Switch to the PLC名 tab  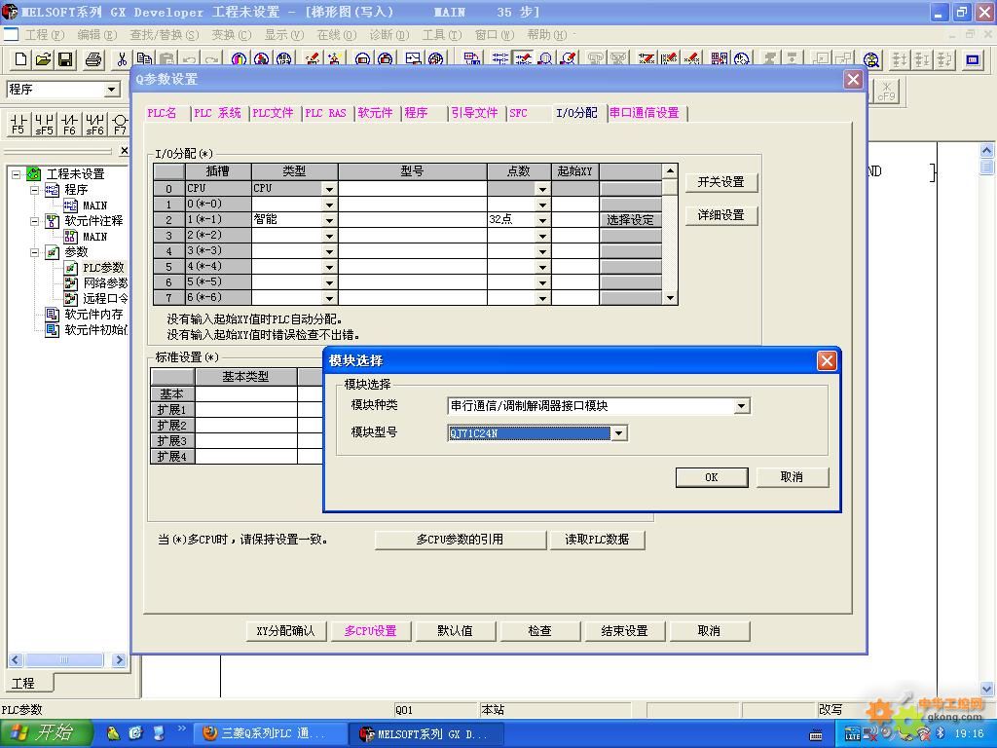pyautogui.click(x=163, y=113)
